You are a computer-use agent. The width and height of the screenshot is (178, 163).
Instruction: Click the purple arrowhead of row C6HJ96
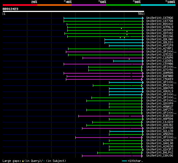tap(142, 156)
